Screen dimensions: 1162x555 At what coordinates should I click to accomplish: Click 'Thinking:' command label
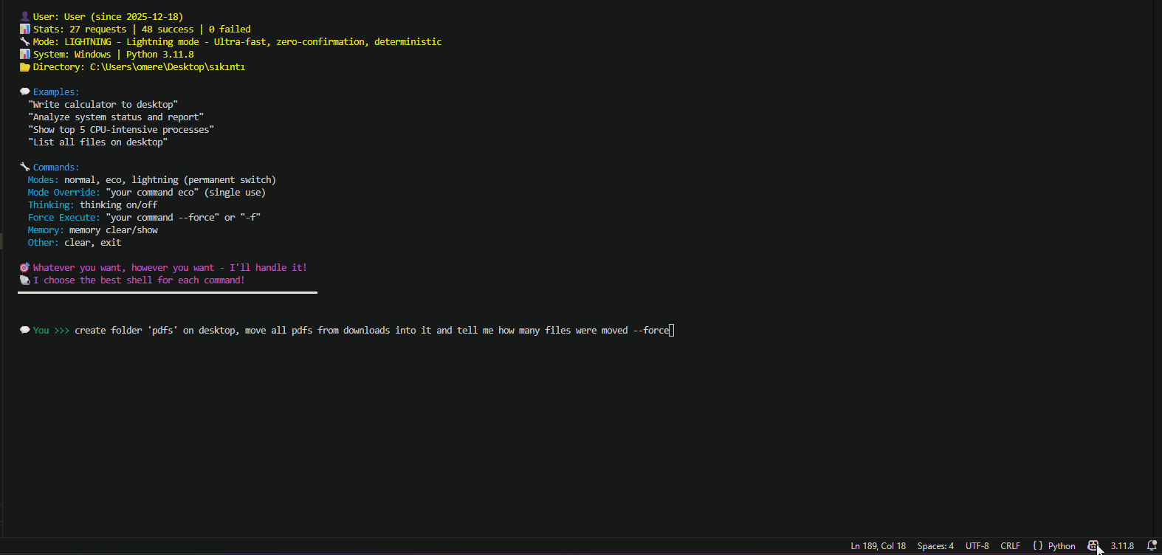[51, 205]
